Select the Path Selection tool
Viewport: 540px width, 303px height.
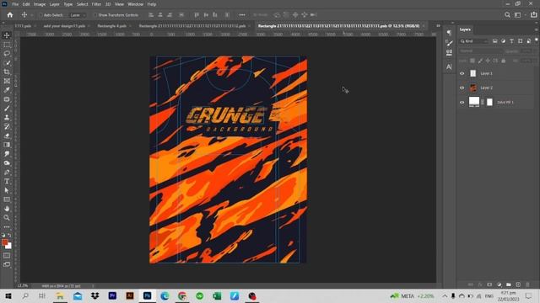[7, 190]
